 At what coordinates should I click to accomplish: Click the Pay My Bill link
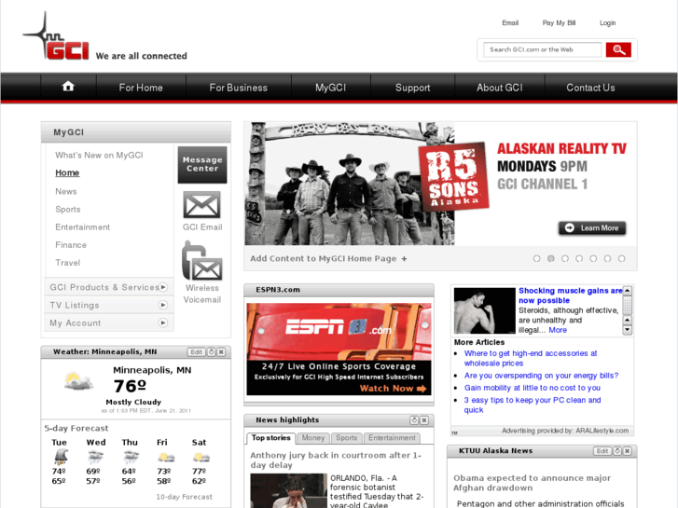tap(559, 23)
